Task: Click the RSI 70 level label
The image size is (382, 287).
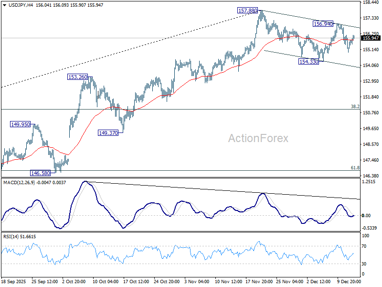Action: 364,246
